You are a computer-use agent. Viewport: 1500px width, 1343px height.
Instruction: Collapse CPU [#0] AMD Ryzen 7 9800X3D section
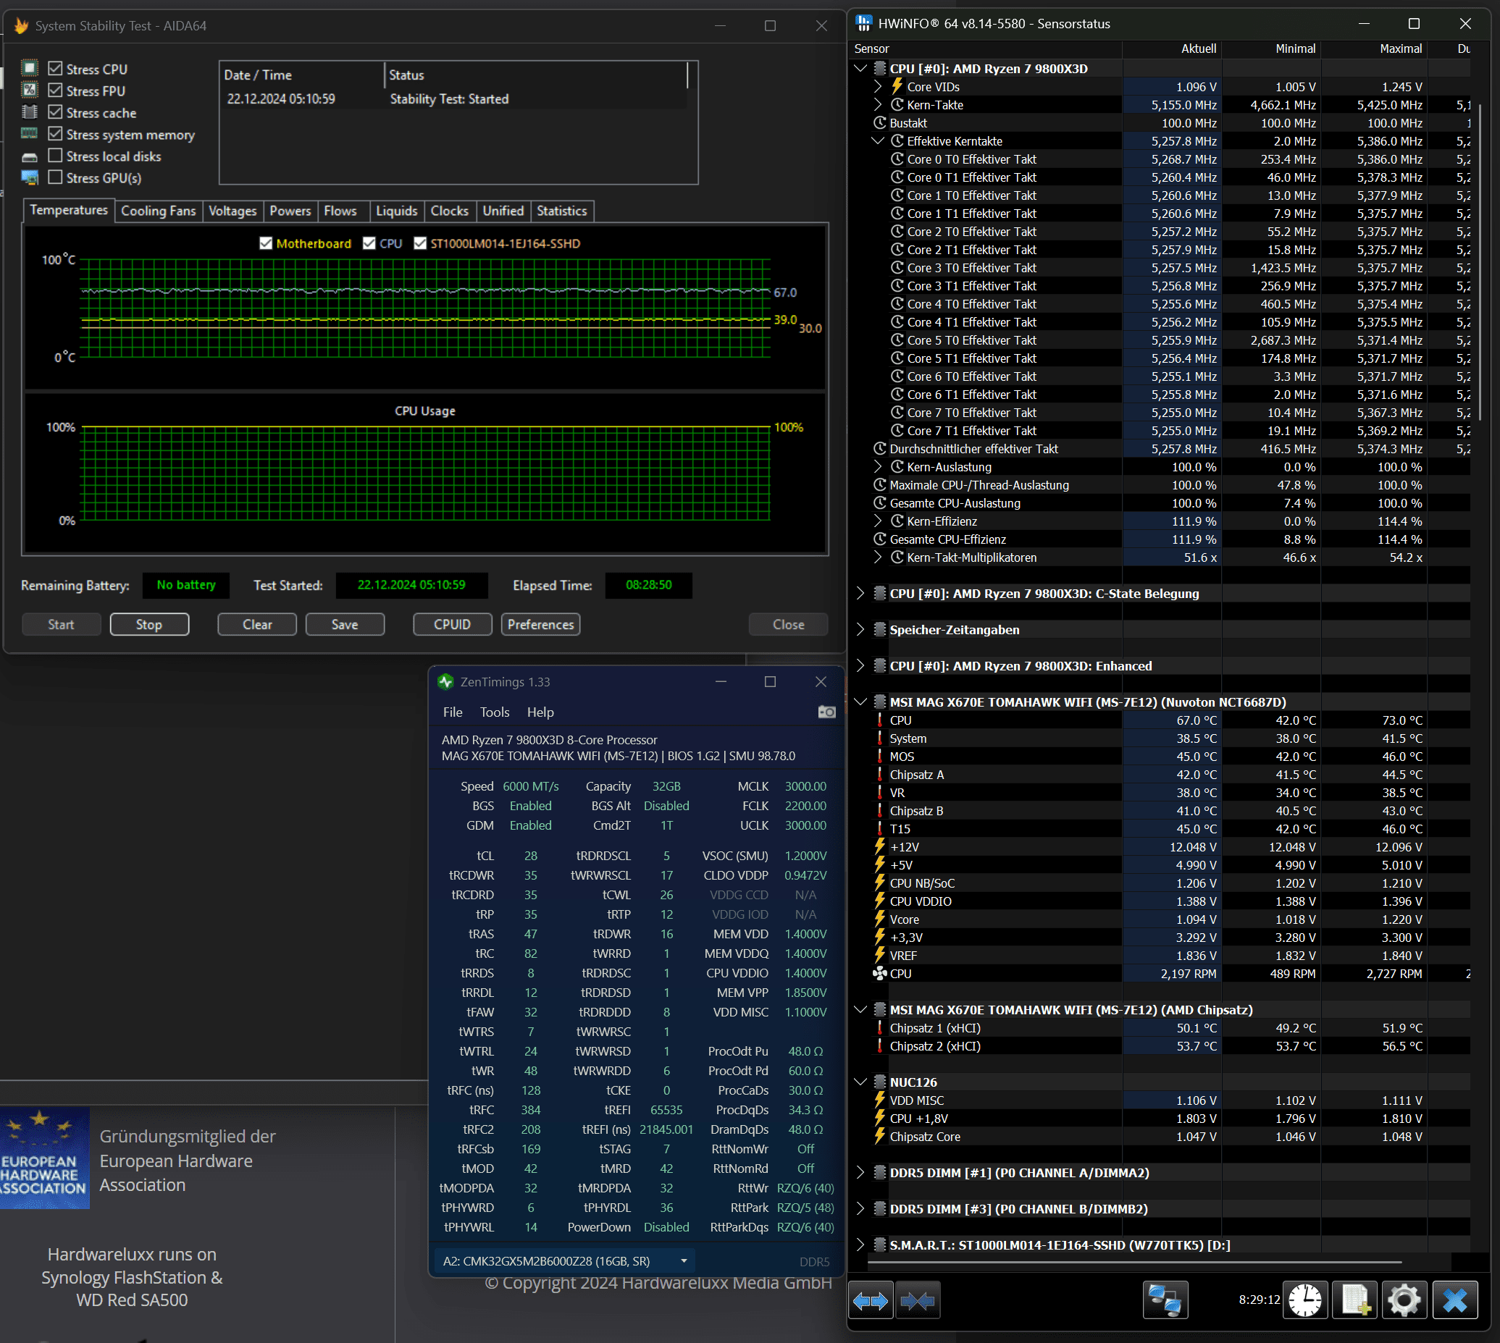(860, 69)
